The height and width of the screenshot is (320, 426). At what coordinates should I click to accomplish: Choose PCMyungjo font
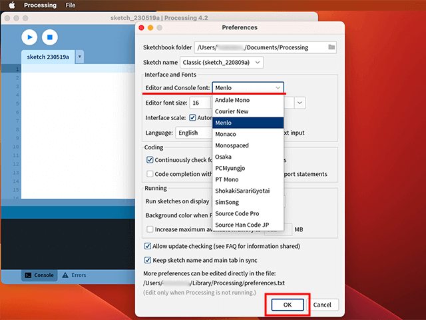(x=248, y=168)
